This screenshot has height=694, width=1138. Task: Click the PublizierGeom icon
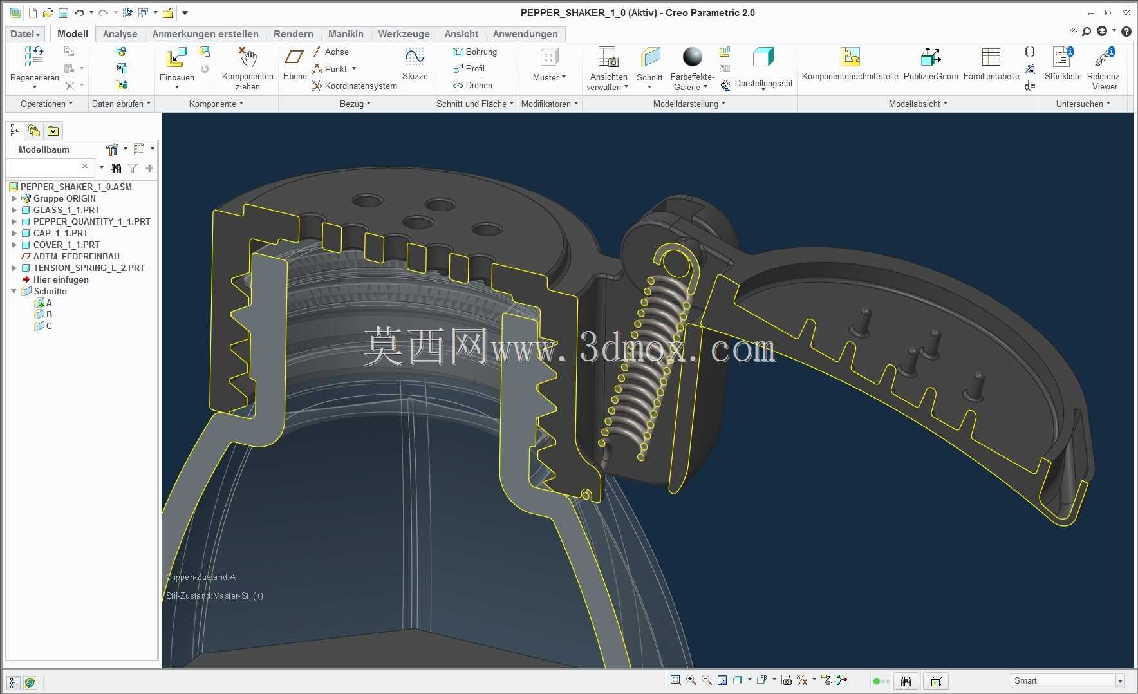[931, 57]
